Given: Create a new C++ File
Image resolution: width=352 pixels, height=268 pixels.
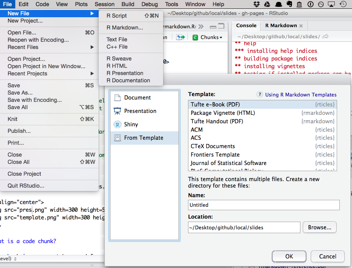Looking at the screenshot, I should (131, 47).
